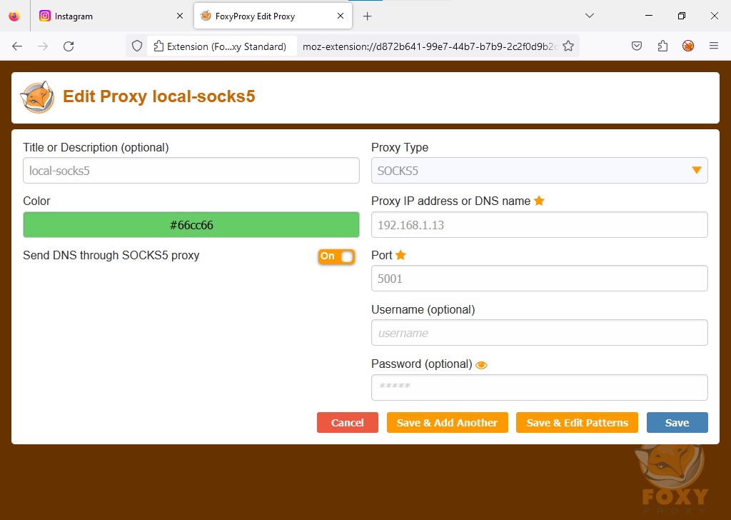Image resolution: width=731 pixels, height=520 pixels.
Task: Open the Proxy Type dropdown
Action: coord(540,171)
